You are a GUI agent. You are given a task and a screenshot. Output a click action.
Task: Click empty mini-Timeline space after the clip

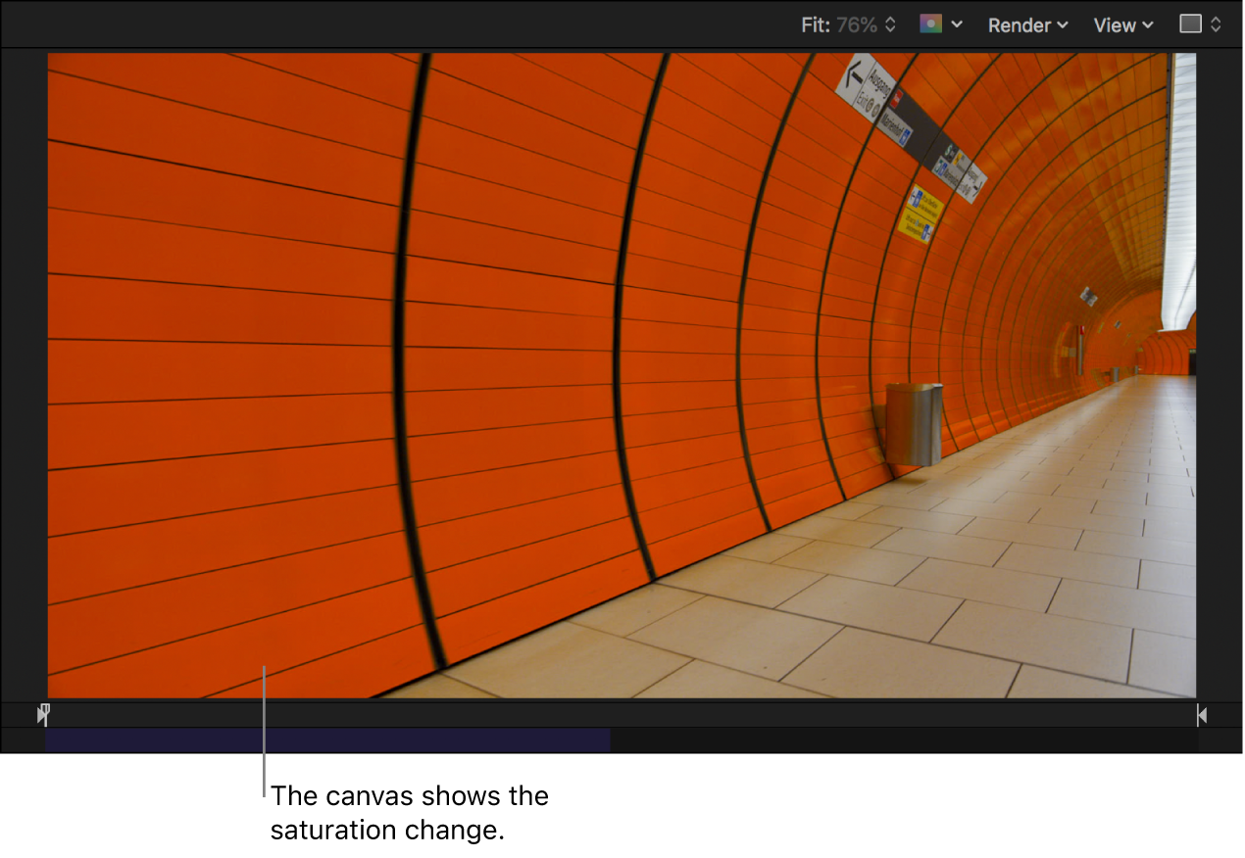tap(882, 739)
